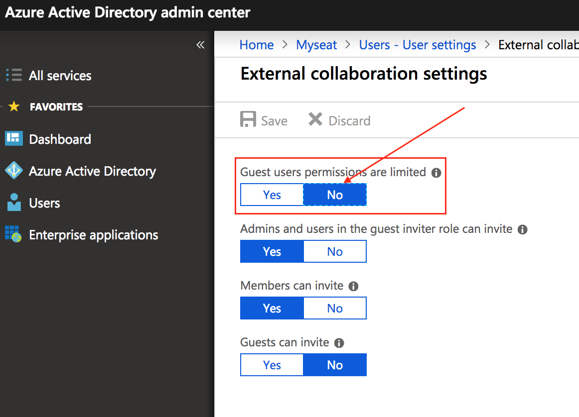Click the Members can invite label

point(291,286)
